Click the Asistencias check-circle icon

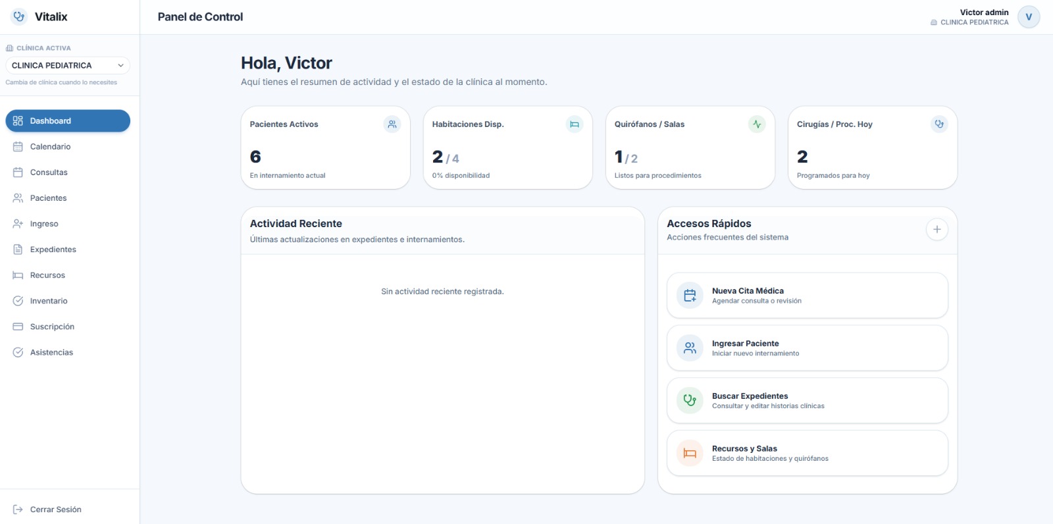pyautogui.click(x=18, y=352)
